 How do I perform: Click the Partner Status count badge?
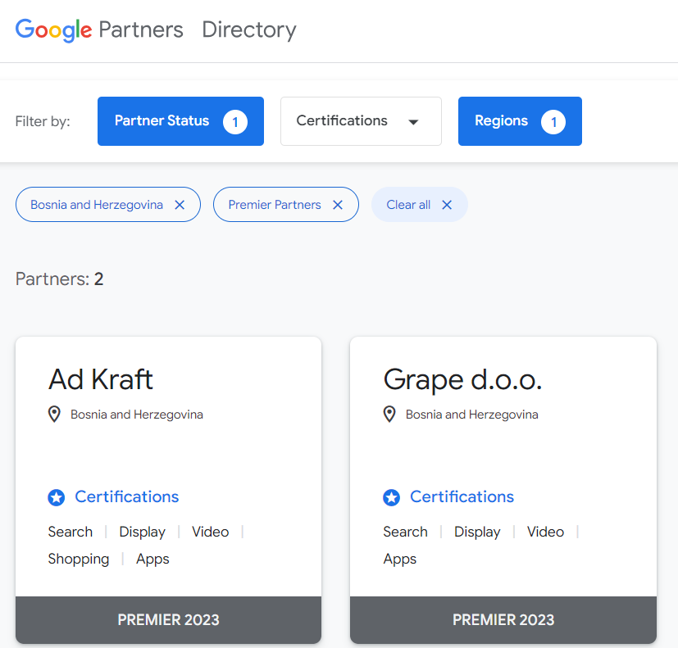tap(235, 122)
